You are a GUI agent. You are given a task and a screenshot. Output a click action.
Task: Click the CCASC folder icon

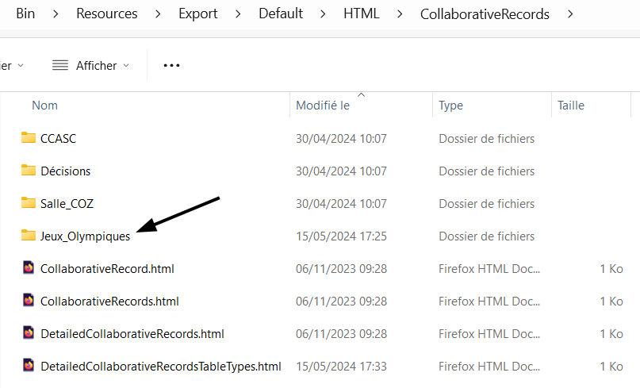tap(29, 138)
